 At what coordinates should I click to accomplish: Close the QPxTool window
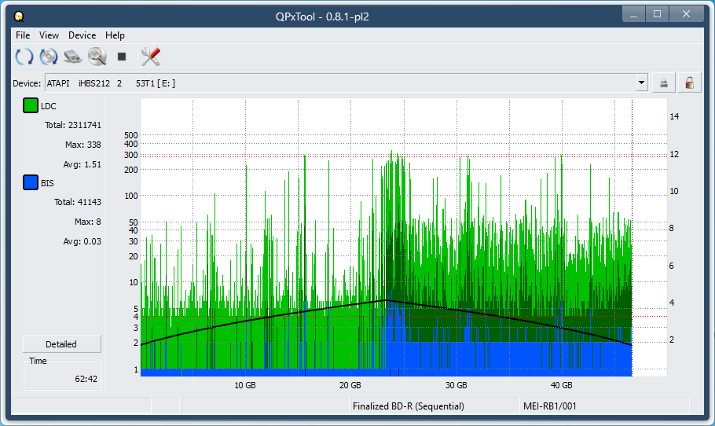[686, 14]
